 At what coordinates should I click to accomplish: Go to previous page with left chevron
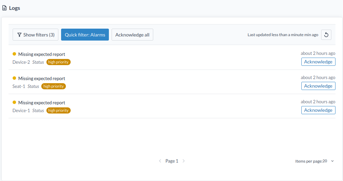[x=160, y=161]
